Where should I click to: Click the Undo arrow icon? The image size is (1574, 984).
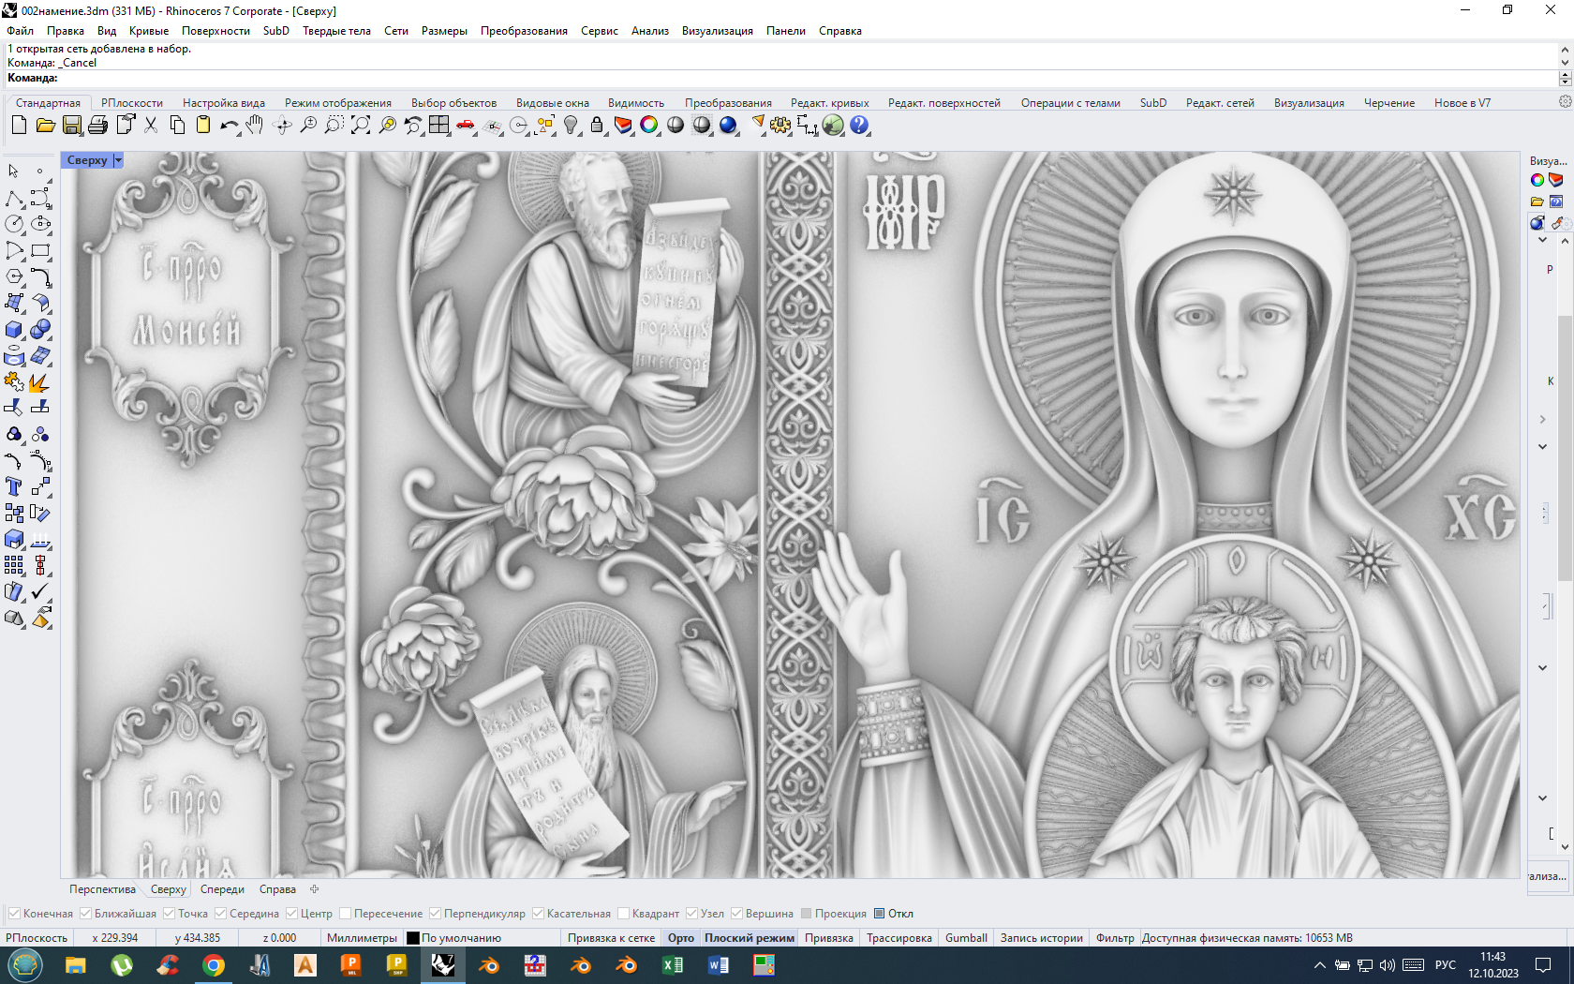click(x=229, y=125)
